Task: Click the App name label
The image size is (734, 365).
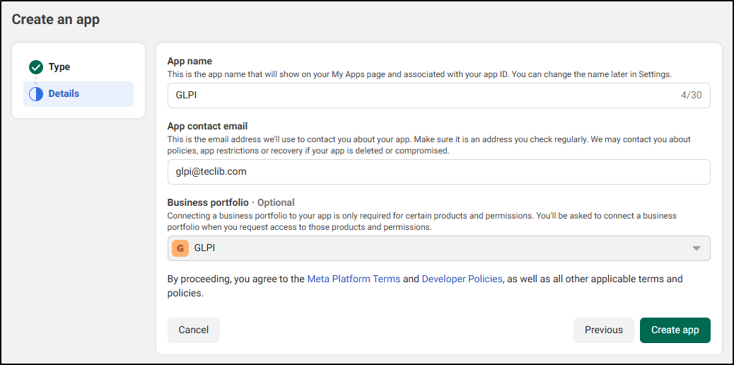Action: (190, 61)
